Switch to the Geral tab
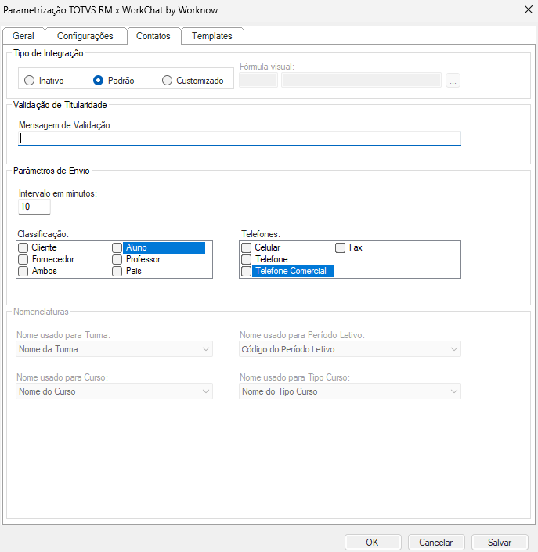This screenshot has height=552, width=538. point(23,36)
